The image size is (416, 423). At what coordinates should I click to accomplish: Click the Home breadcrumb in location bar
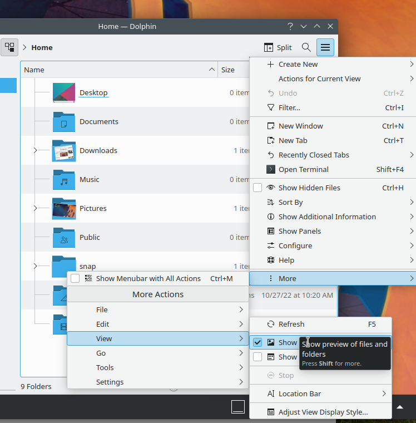(42, 47)
